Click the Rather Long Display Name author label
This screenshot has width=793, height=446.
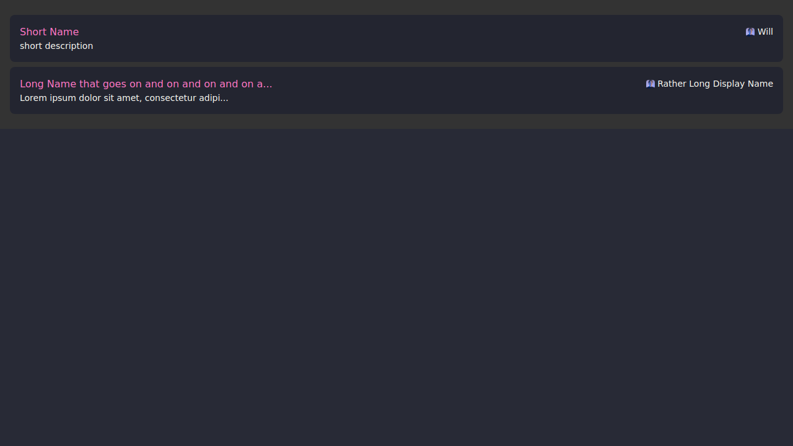tap(715, 84)
